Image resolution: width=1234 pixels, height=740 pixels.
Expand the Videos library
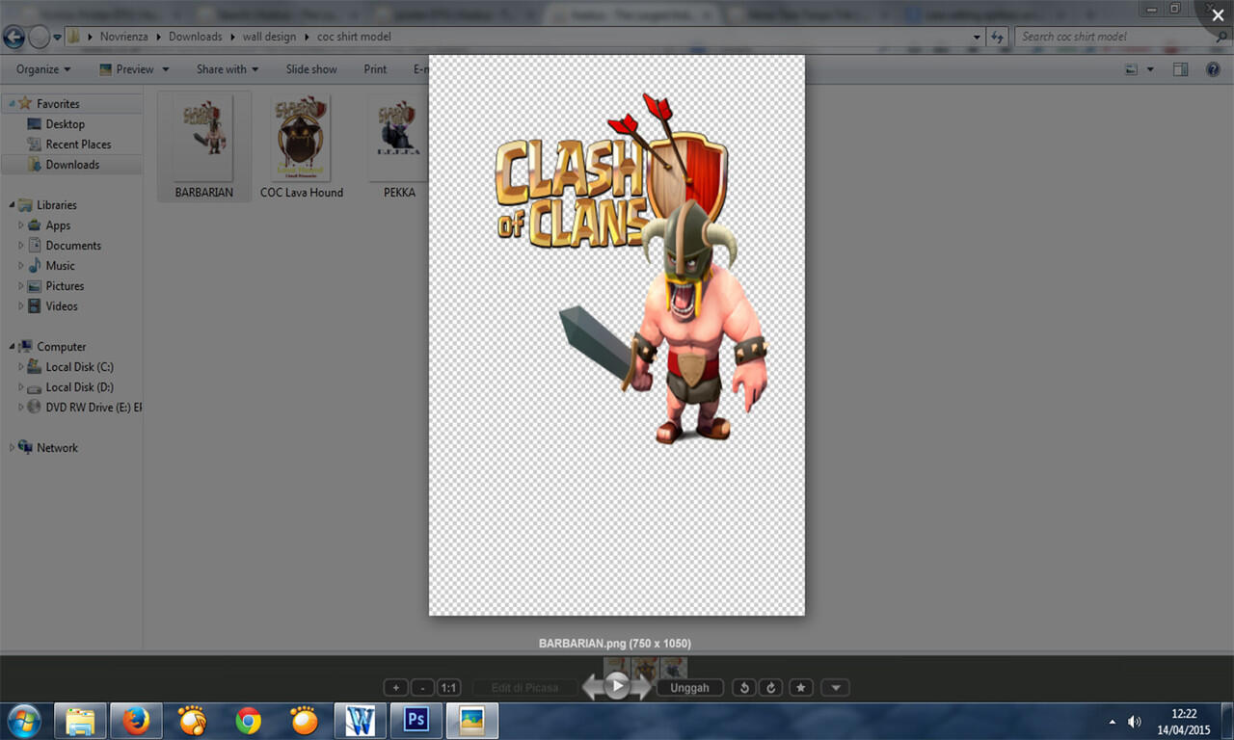21,306
